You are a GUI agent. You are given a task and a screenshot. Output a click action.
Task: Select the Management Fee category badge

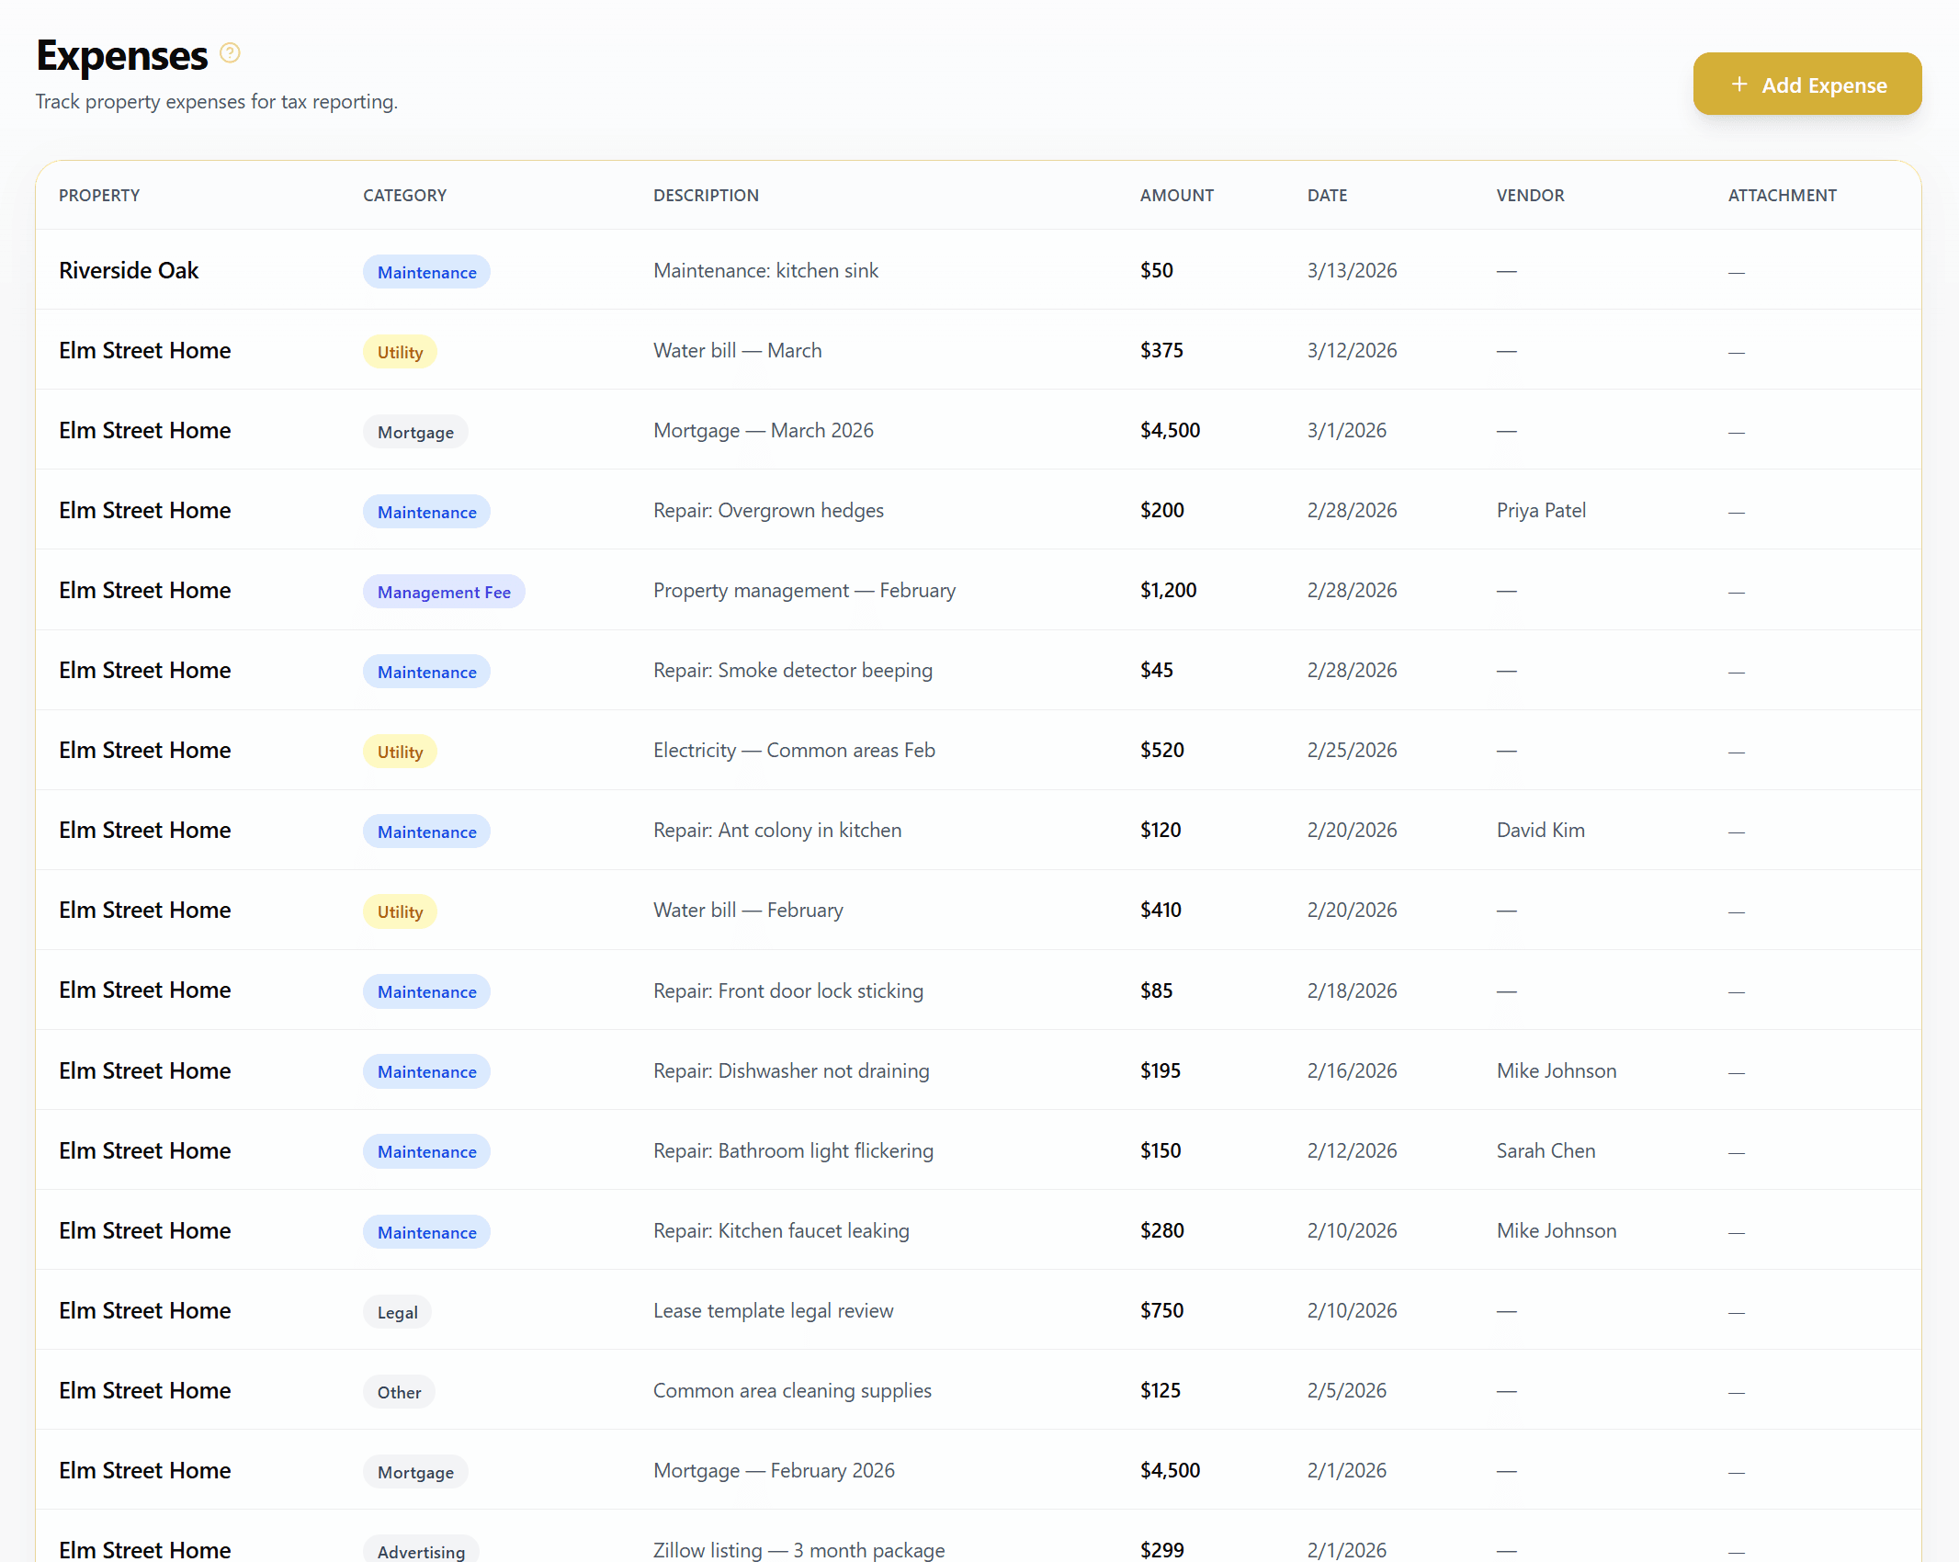pyautogui.click(x=443, y=591)
